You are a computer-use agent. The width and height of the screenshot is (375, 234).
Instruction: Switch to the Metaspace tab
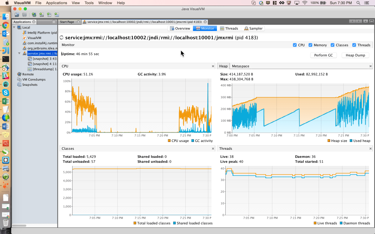[x=241, y=66]
